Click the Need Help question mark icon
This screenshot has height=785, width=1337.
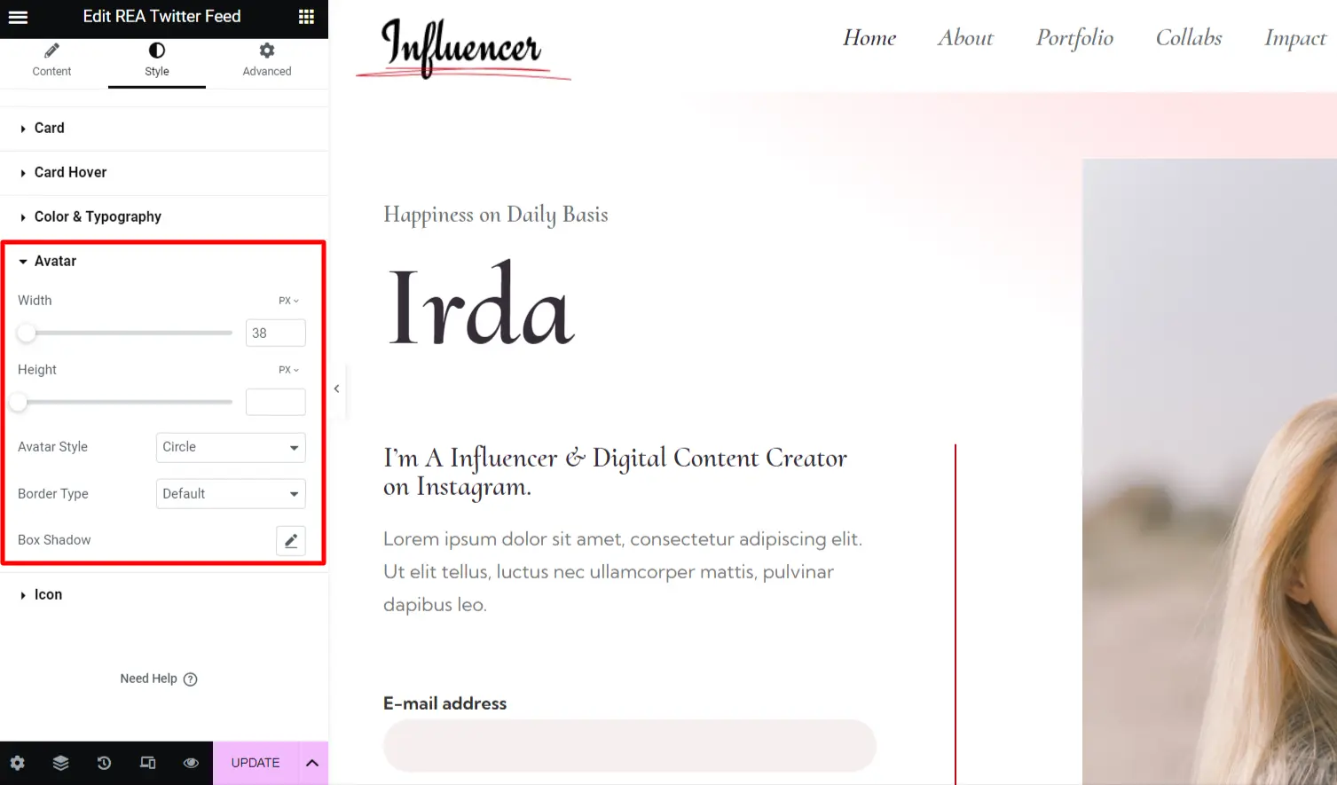coord(190,679)
